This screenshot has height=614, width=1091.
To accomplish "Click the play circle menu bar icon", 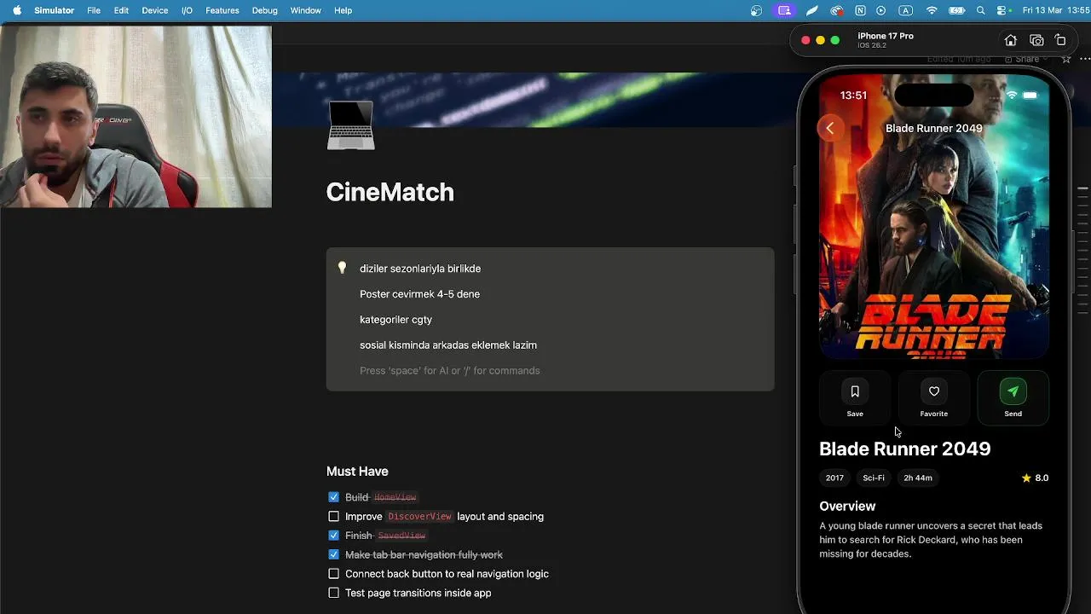I will (881, 10).
